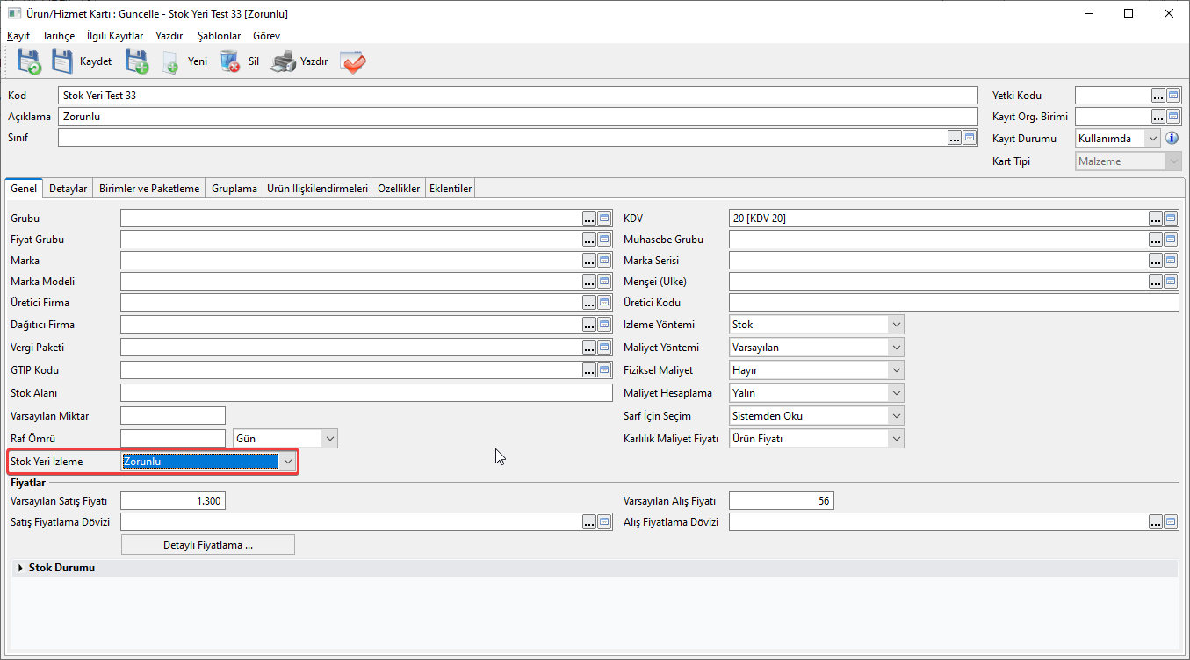The height and width of the screenshot is (660, 1190).
Task: Click the Kaydet save toolbar icon
Action: pyautogui.click(x=63, y=61)
